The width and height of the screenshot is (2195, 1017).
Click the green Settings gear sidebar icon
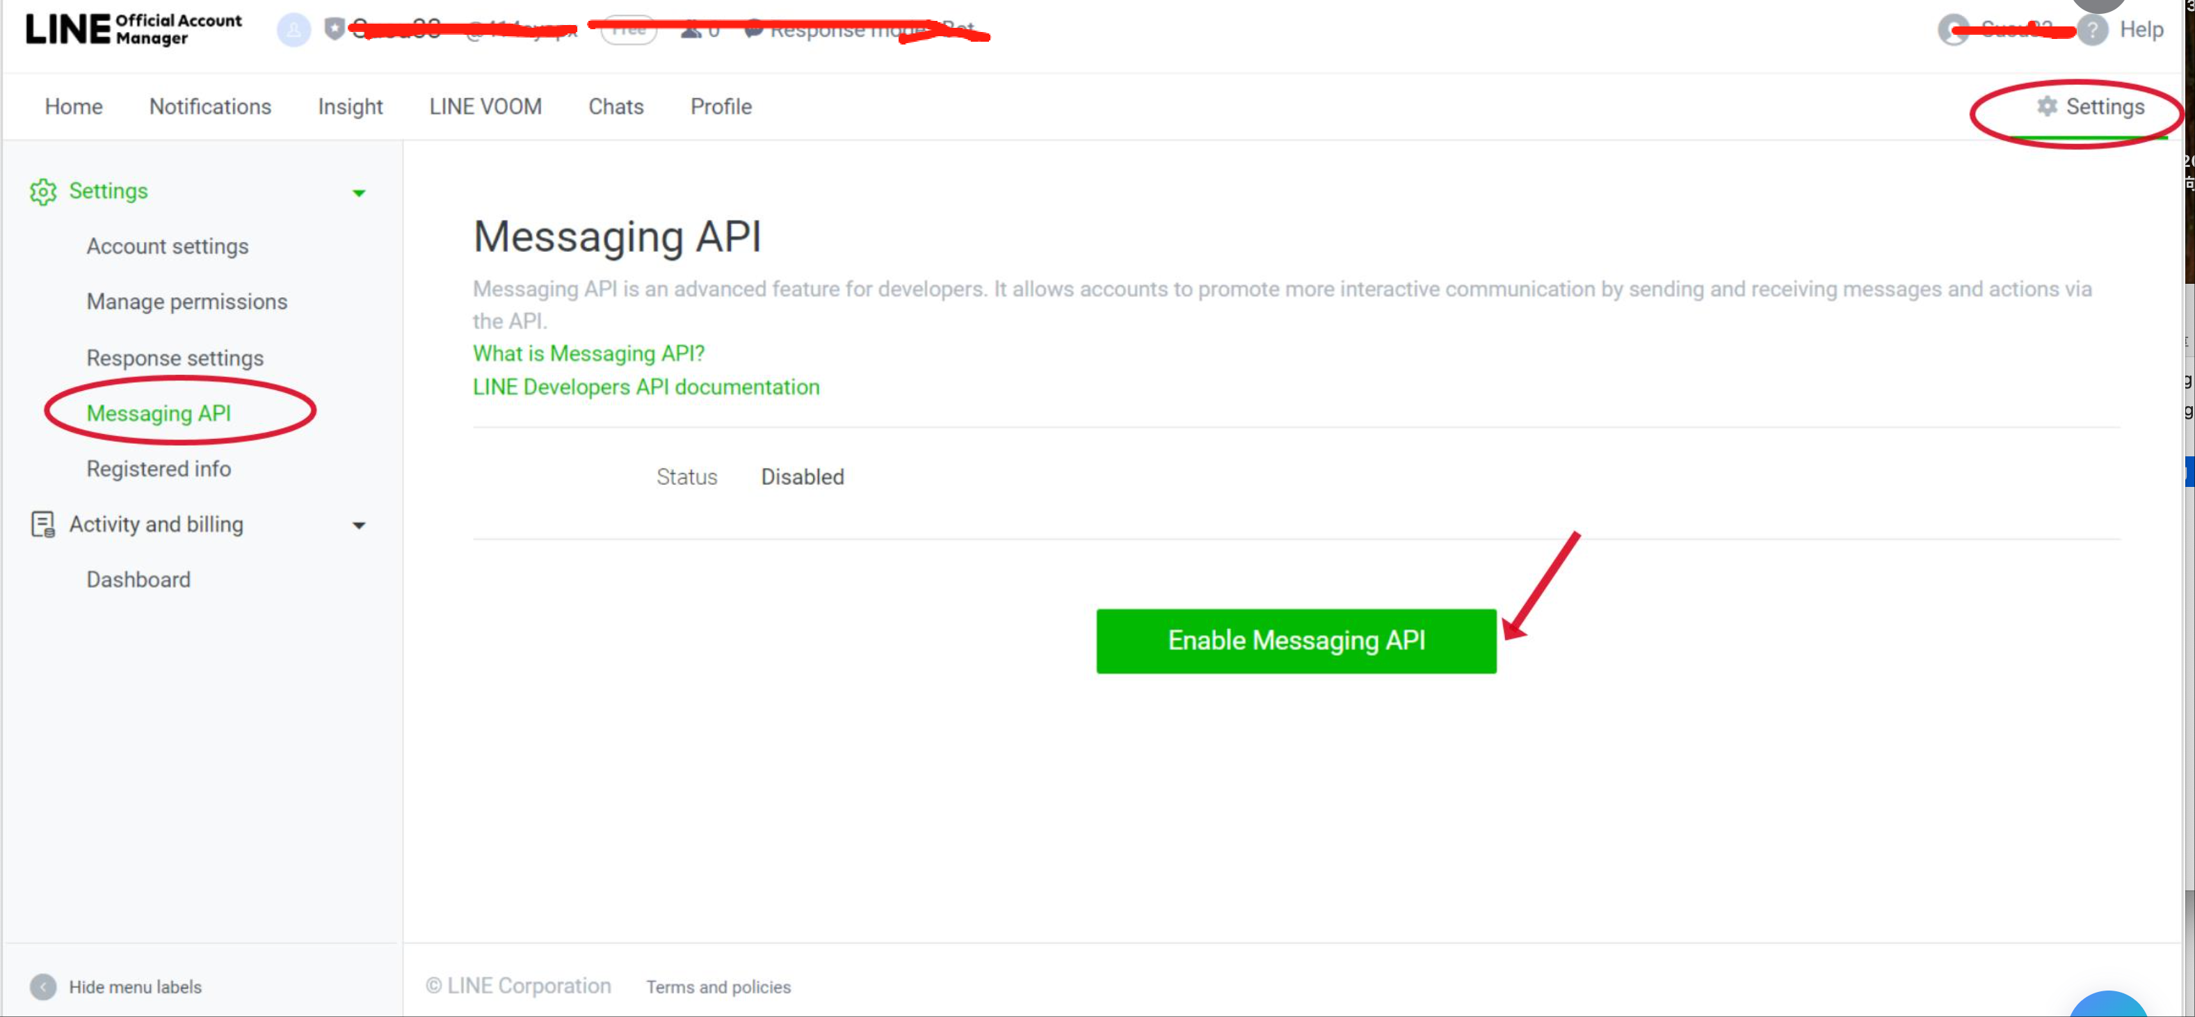pyautogui.click(x=42, y=192)
